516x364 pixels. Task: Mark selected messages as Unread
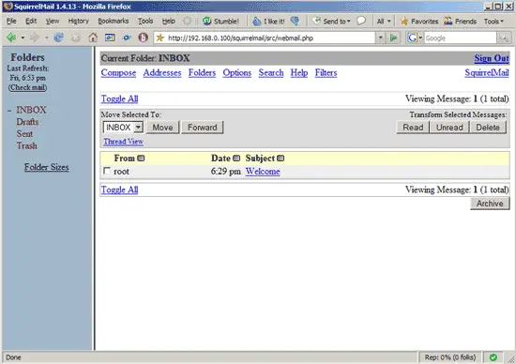click(x=449, y=128)
